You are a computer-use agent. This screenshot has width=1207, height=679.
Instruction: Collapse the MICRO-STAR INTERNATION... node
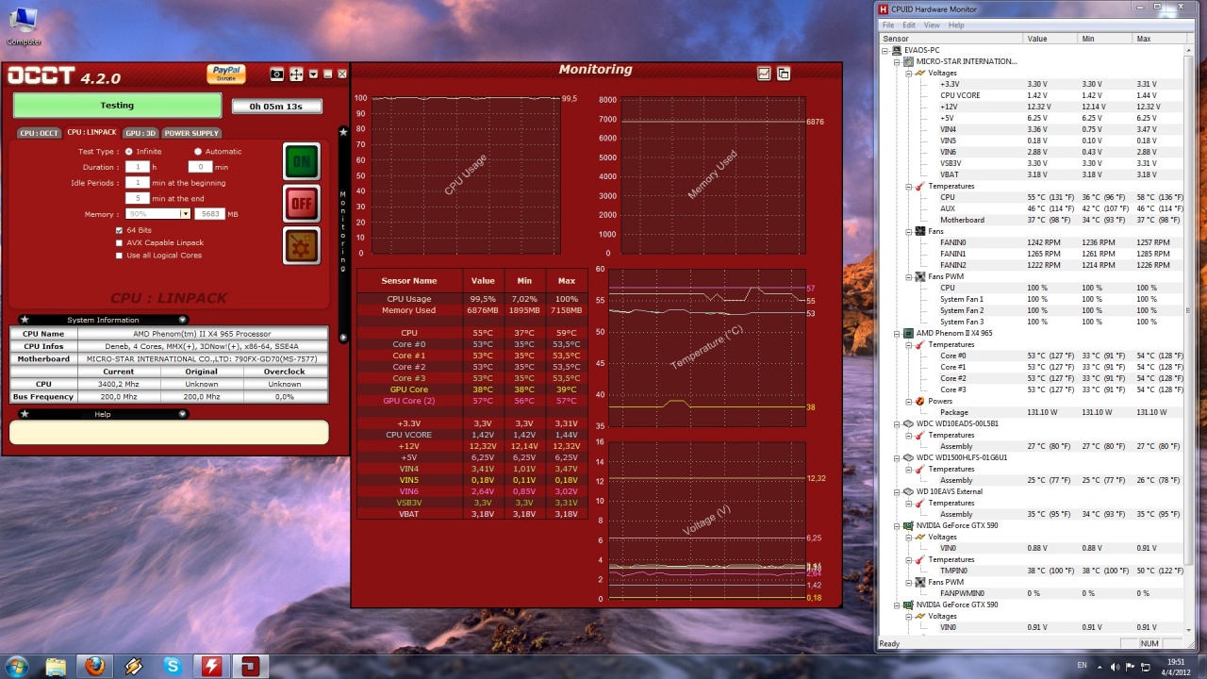click(x=897, y=61)
